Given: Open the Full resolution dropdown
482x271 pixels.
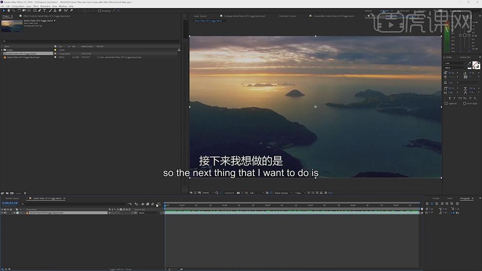Looking at the screenshot, I should click(x=254, y=193).
